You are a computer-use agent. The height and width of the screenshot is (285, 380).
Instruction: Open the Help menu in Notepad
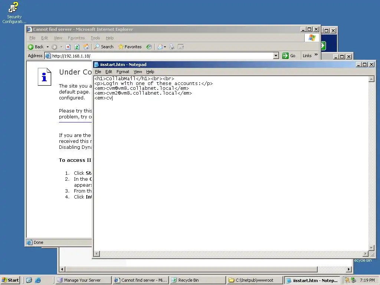coord(150,72)
